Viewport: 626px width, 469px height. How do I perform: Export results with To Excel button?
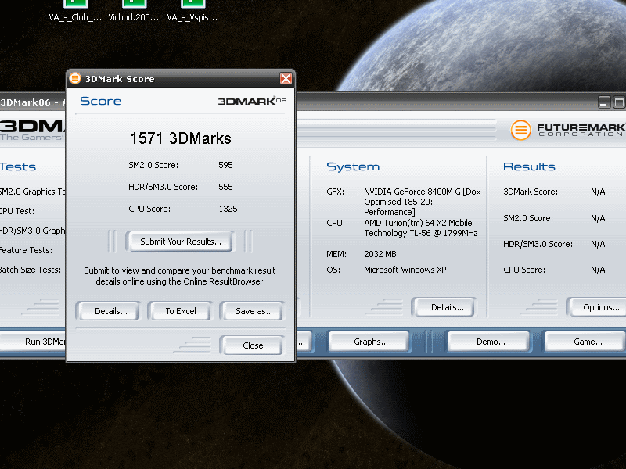point(181,311)
